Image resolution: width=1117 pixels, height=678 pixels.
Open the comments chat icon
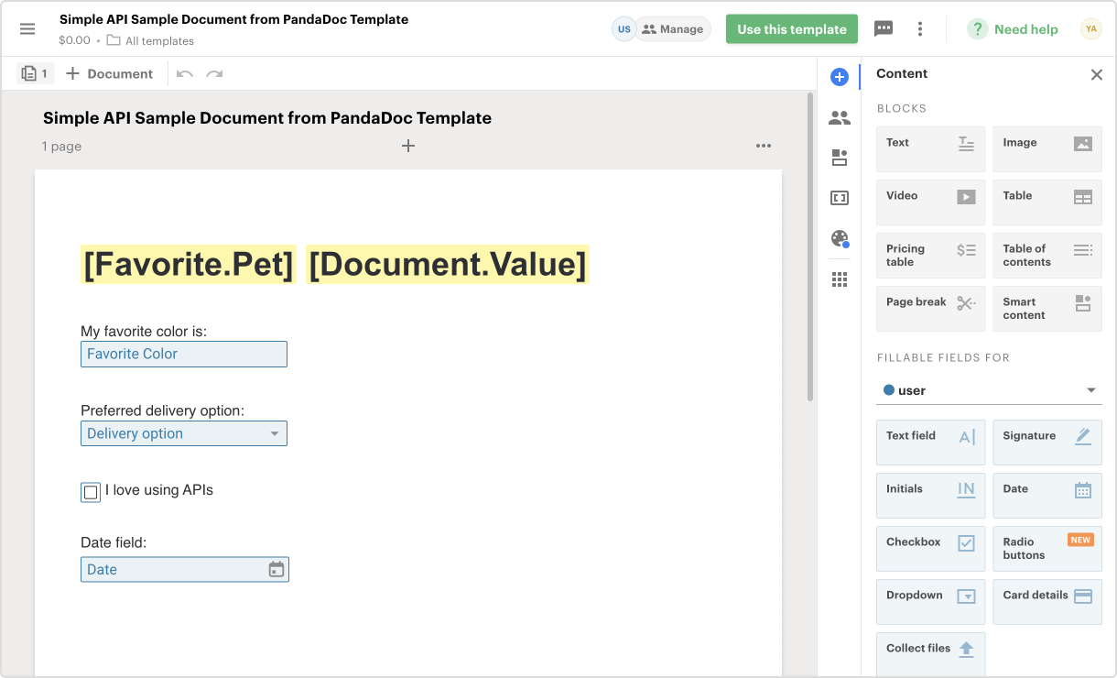coord(884,29)
